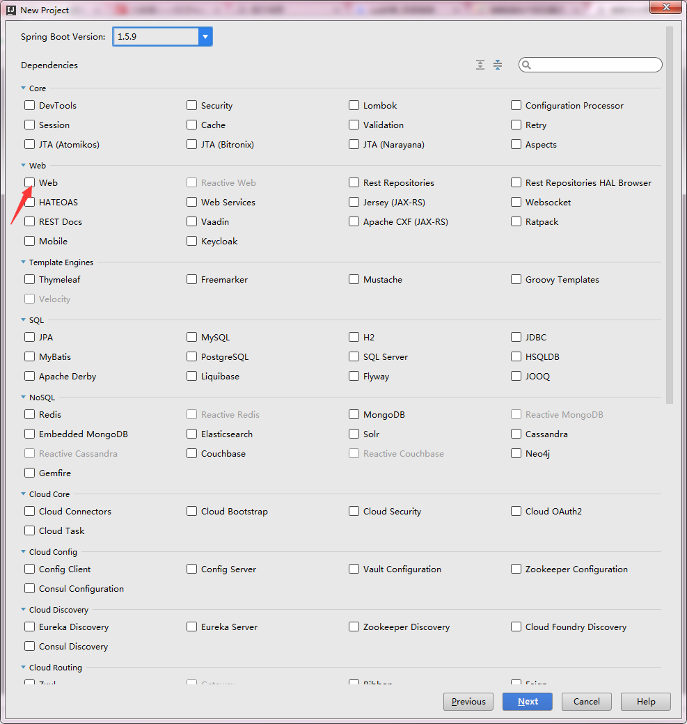Viewport: 687px width, 724px height.
Task: Click the search magnifier icon
Action: 526,65
